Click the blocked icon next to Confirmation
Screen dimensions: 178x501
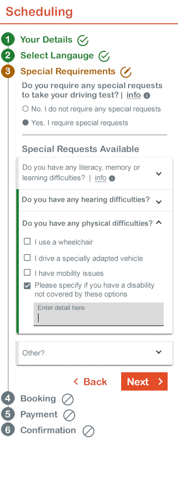click(x=89, y=431)
